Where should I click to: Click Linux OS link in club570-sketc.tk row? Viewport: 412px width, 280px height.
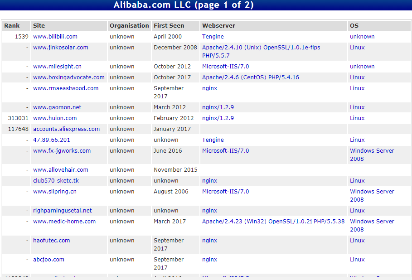pyautogui.click(x=357, y=181)
